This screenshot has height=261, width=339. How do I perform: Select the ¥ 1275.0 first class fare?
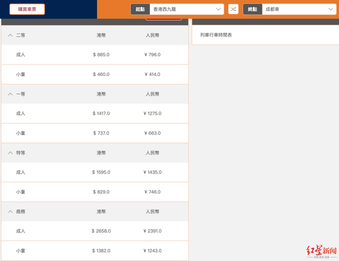click(152, 113)
